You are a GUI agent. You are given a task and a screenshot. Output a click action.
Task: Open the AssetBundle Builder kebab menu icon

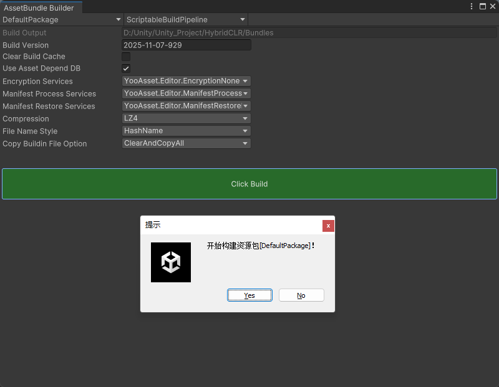coord(472,6)
